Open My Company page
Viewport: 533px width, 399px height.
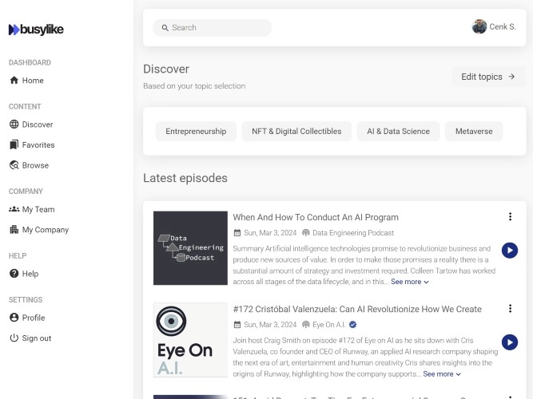[39, 230]
